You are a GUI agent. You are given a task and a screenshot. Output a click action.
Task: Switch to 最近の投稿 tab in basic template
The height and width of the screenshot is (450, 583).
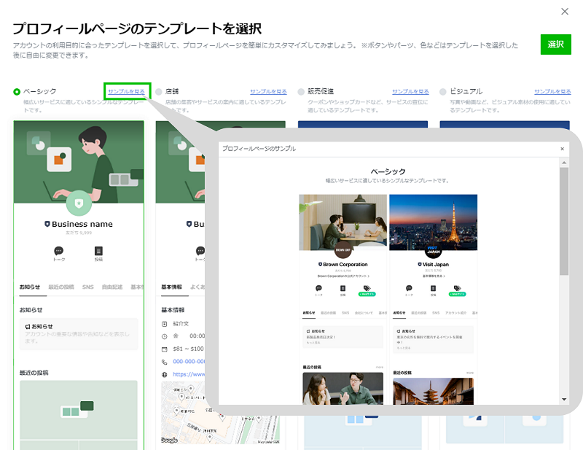tap(61, 287)
